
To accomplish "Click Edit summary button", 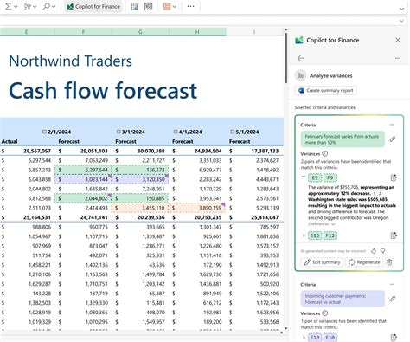I will click(x=322, y=262).
